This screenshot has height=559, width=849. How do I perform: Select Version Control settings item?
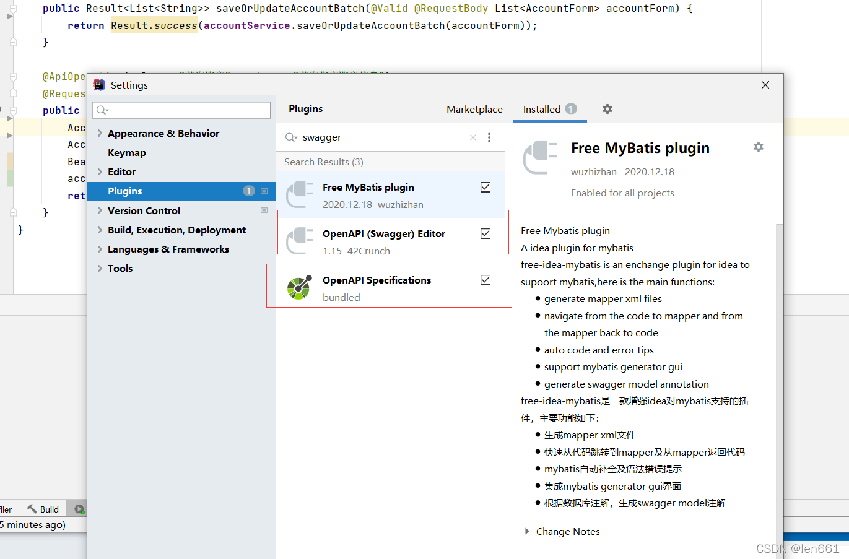[x=144, y=210]
